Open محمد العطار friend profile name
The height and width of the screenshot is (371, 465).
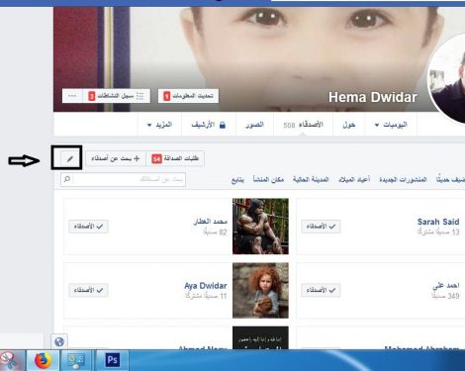tap(210, 222)
